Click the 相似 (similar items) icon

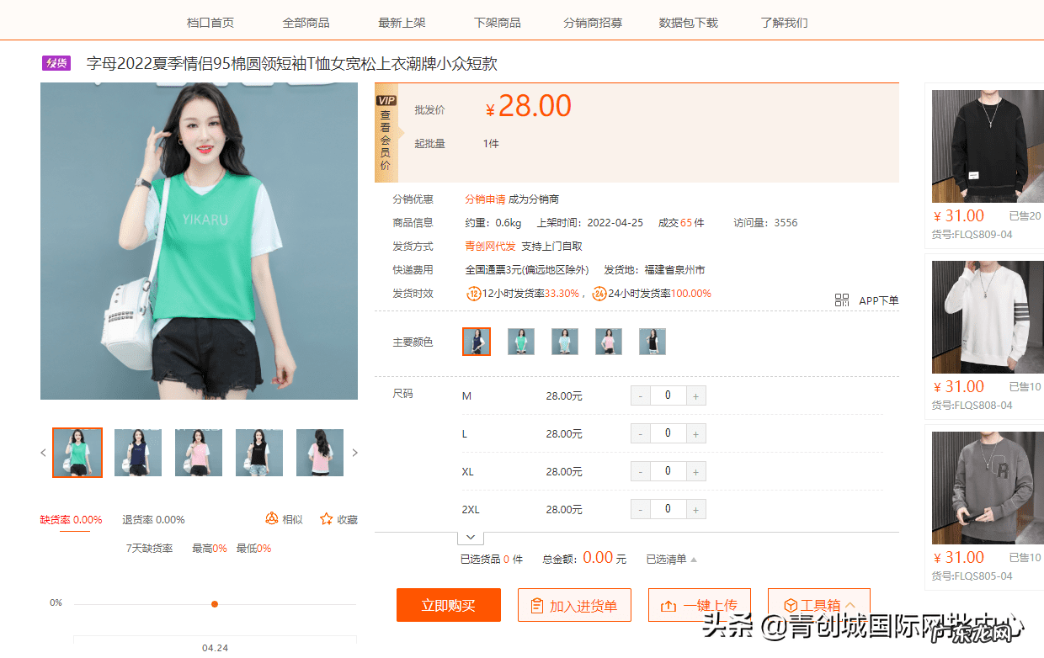(x=271, y=519)
